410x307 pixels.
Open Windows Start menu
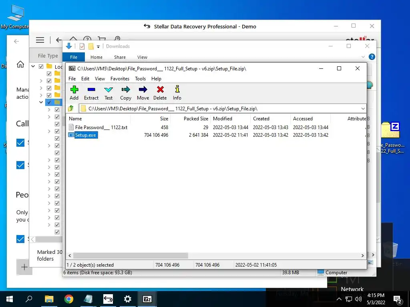pos(10,299)
